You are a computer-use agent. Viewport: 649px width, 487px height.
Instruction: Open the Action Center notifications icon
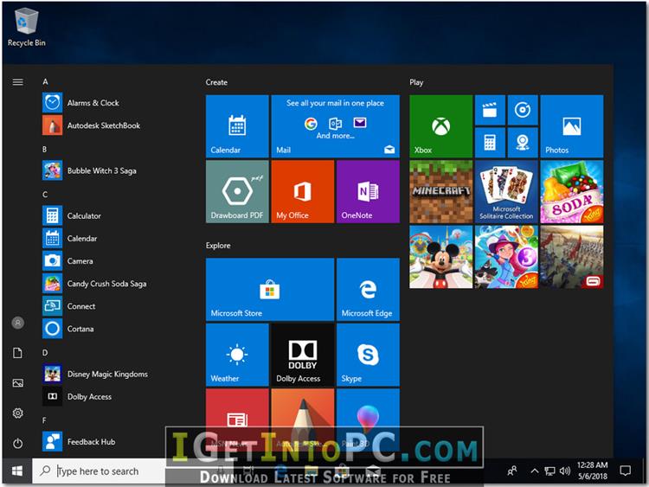625,471
